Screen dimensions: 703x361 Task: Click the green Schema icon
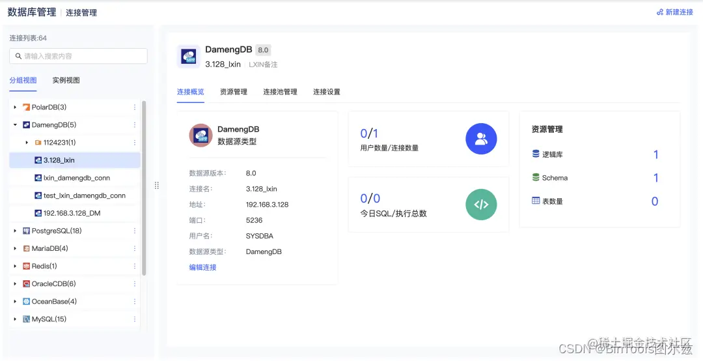point(536,177)
